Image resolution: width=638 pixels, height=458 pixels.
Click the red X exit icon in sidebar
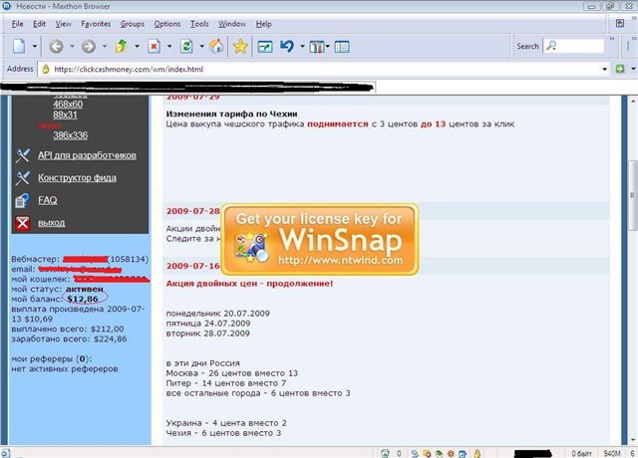(x=22, y=222)
